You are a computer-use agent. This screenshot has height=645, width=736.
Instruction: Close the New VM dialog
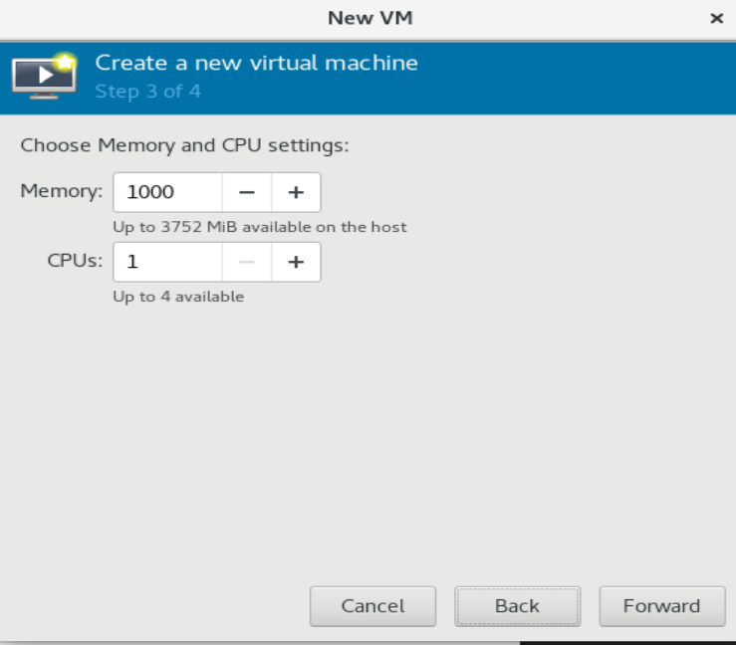716,18
